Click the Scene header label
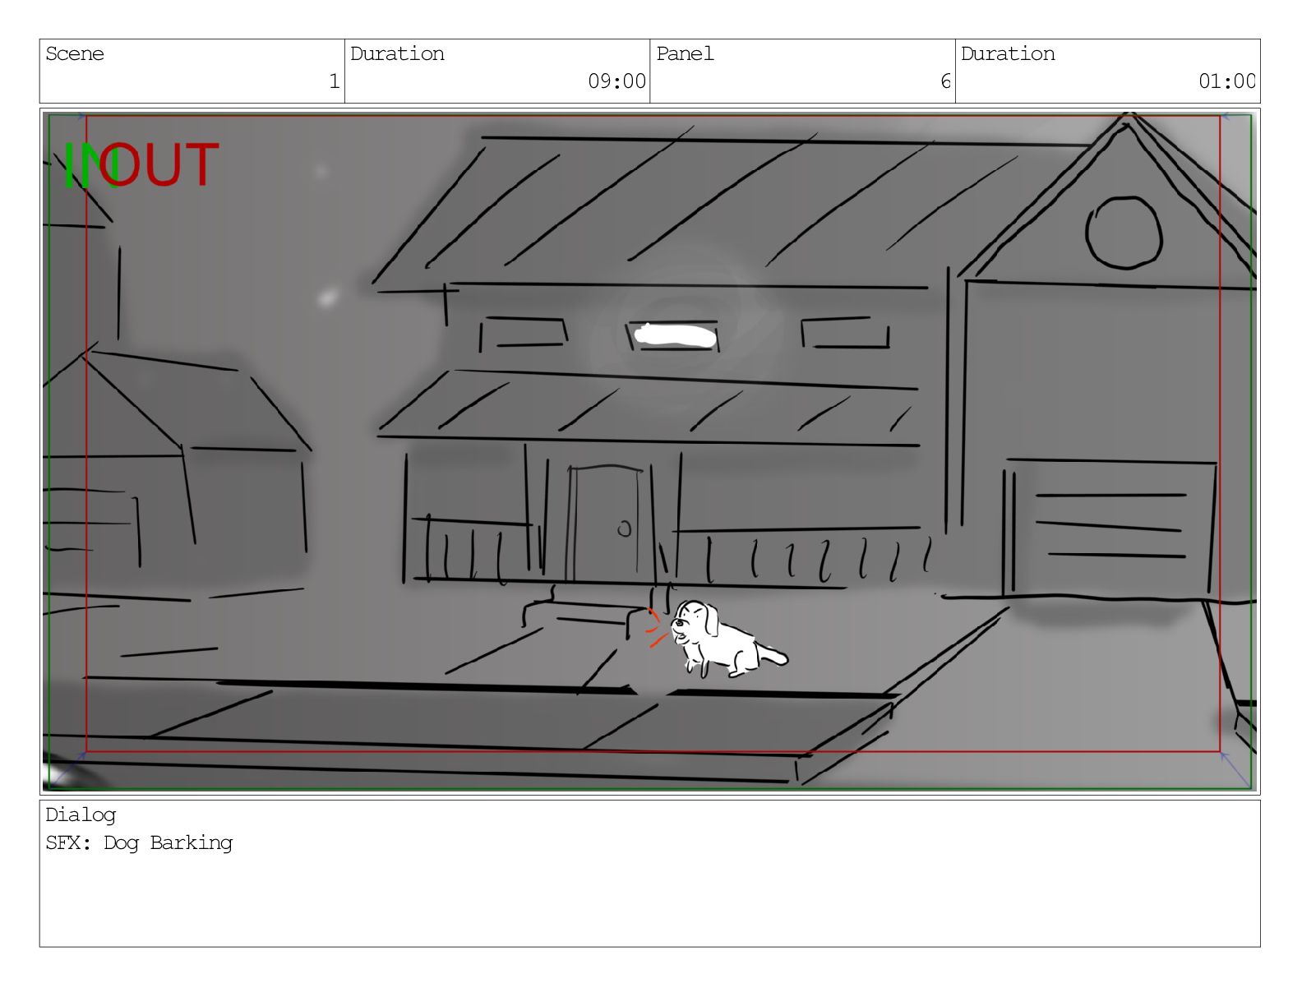Viewport: 1302px width, 1006px height. click(75, 54)
